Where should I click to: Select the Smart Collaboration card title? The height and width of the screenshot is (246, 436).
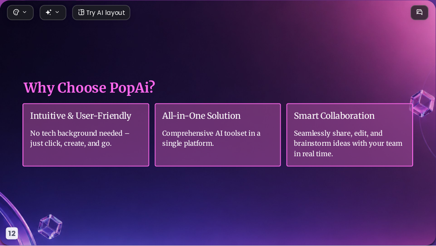point(334,116)
